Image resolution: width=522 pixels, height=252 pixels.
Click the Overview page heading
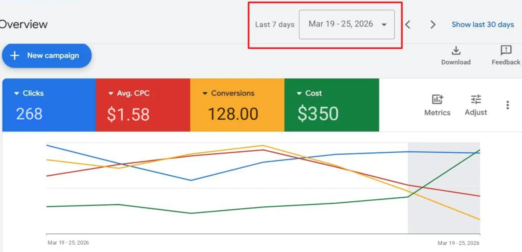pyautogui.click(x=23, y=25)
